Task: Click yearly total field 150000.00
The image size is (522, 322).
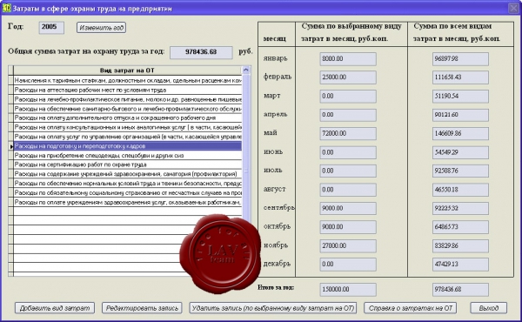Action: [348, 290]
